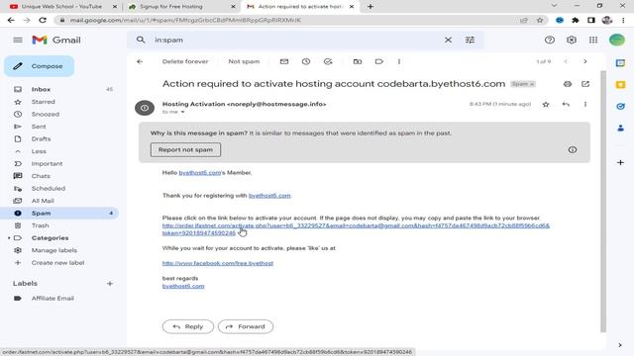Click the Report not spam button
This screenshot has height=356, width=634.
185,149
